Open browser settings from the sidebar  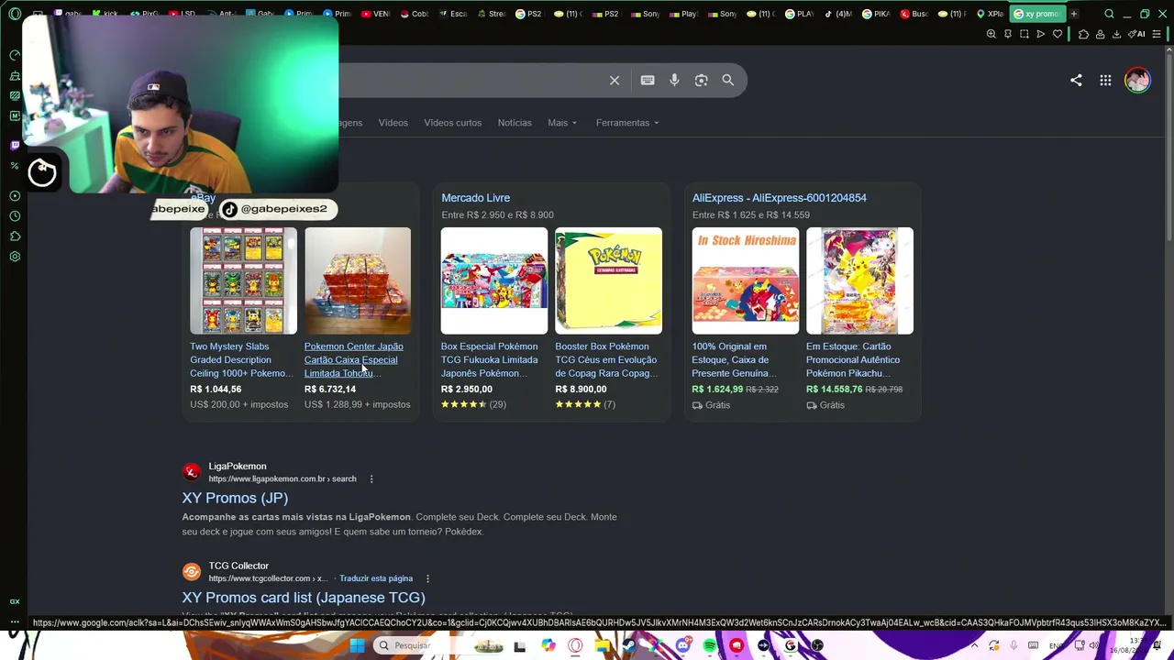[x=15, y=257]
